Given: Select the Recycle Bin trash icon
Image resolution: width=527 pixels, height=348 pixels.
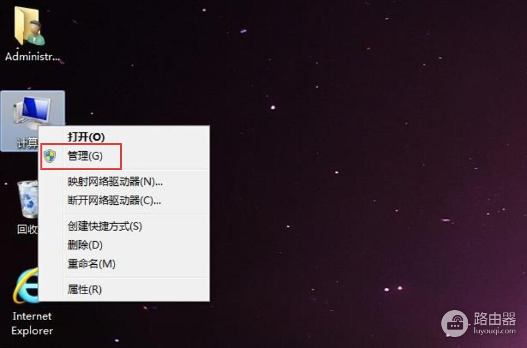Looking at the screenshot, I should [x=28, y=199].
